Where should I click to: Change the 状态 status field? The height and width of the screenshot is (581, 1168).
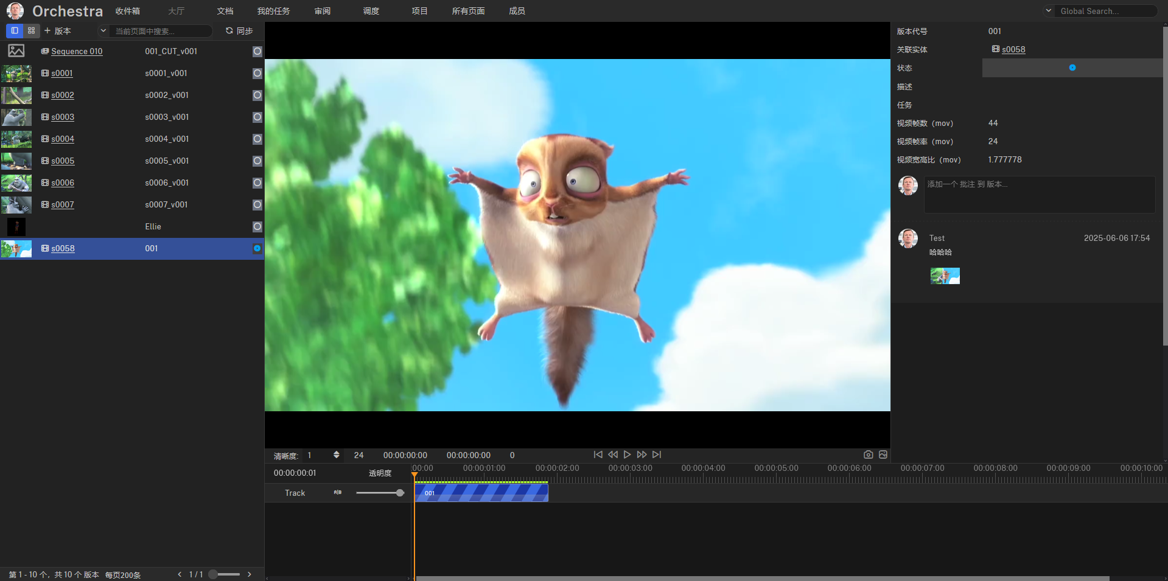[1072, 68]
